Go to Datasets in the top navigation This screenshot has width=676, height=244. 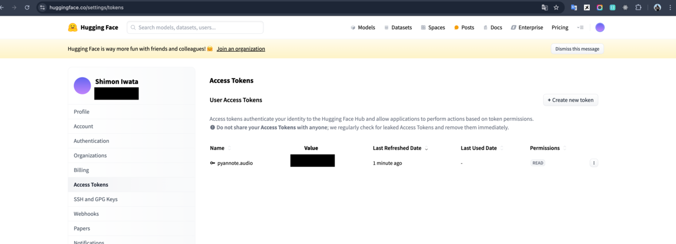(x=398, y=28)
